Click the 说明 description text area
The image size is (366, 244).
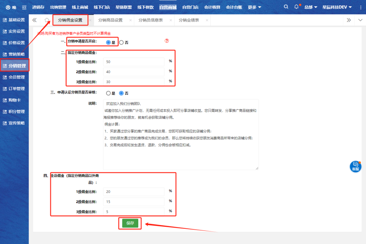(181, 135)
